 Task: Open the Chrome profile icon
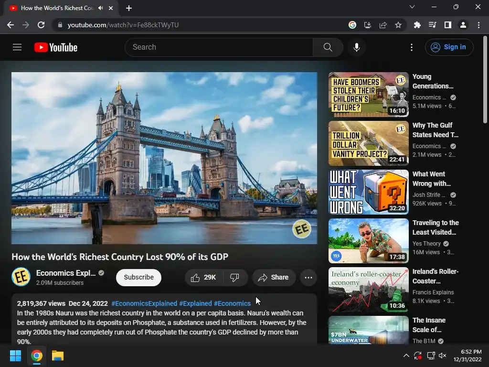click(x=463, y=25)
